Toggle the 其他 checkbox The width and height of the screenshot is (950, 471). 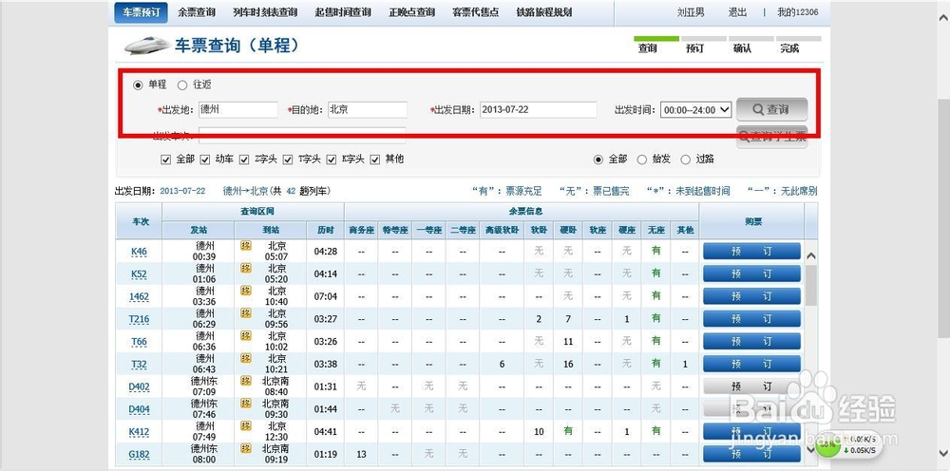point(375,160)
